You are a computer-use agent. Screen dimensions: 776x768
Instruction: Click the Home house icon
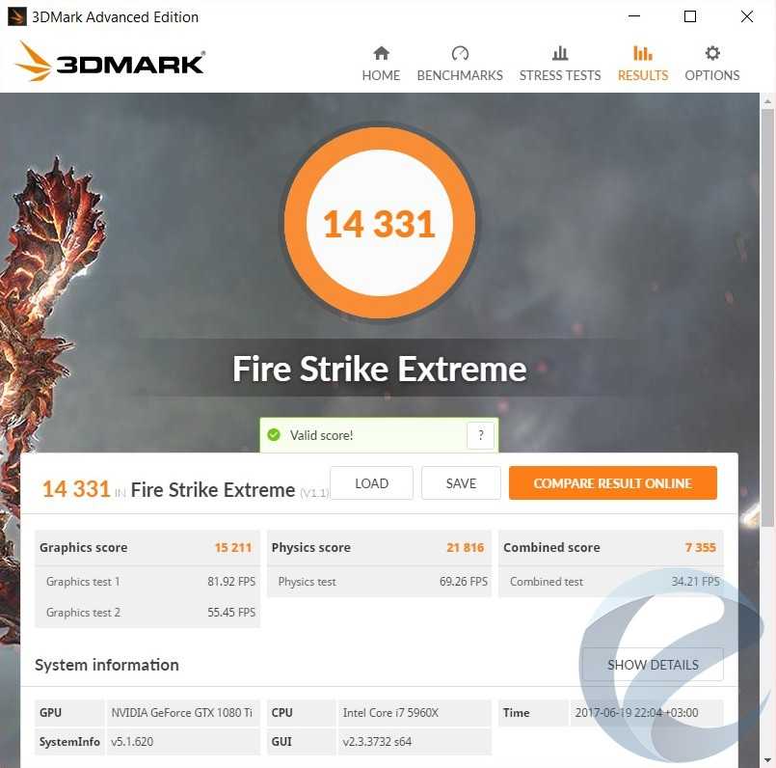381,53
